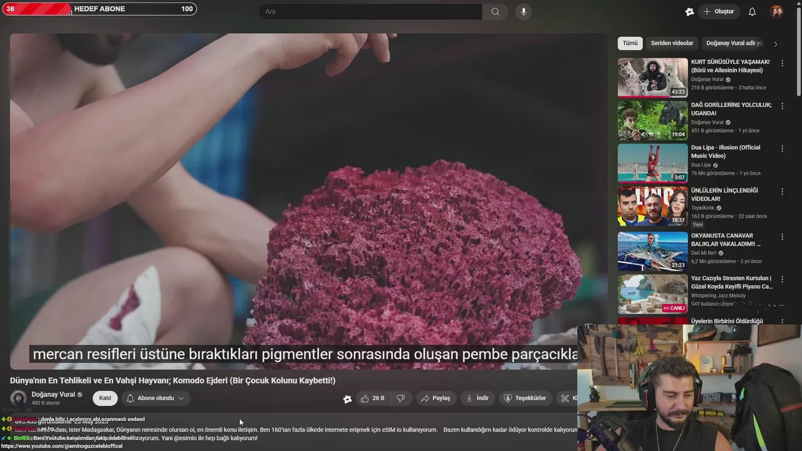Open options menu for OKYANUSTA CANAVAR video
The width and height of the screenshot is (802, 451).
782,236
